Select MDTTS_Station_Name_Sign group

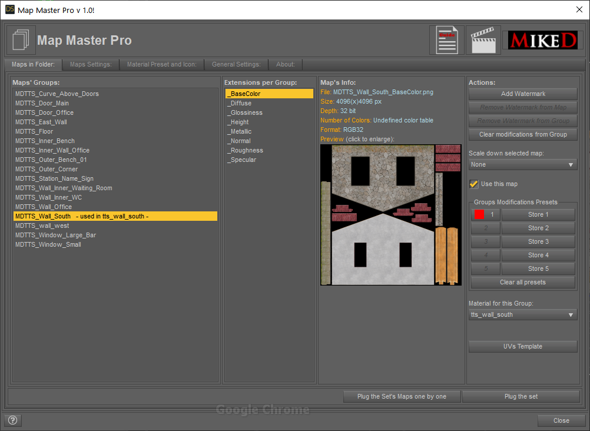(x=115, y=178)
